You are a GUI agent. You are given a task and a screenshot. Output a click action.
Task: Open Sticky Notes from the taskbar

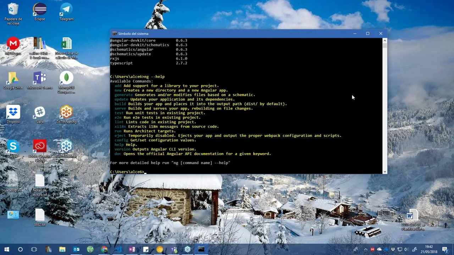(x=146, y=249)
